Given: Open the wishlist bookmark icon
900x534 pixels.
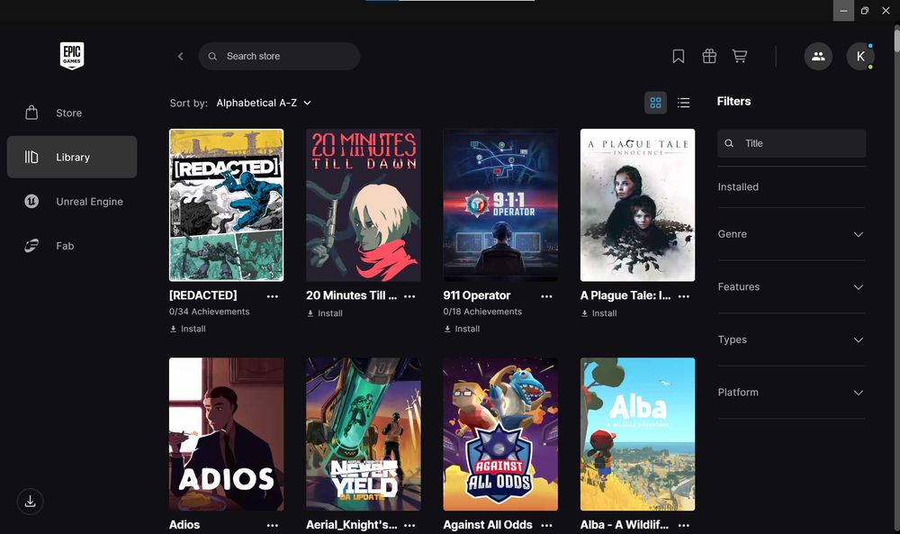Looking at the screenshot, I should coord(679,56).
